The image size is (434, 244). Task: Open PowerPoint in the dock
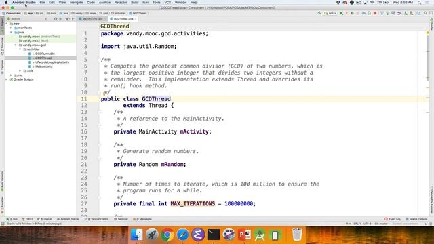click(x=244, y=235)
